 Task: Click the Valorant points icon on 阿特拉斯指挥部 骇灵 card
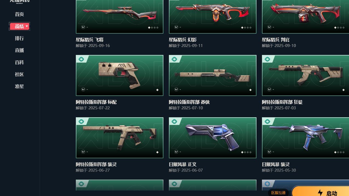click(x=83, y=152)
